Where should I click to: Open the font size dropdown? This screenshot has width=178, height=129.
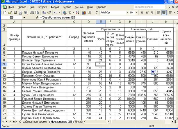point(137,13)
